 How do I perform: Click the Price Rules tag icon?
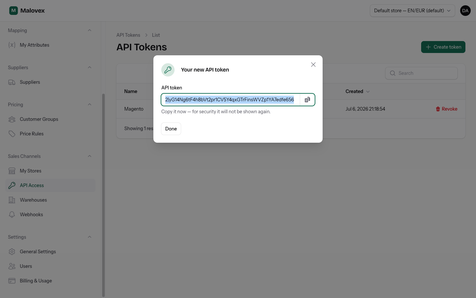point(12,134)
